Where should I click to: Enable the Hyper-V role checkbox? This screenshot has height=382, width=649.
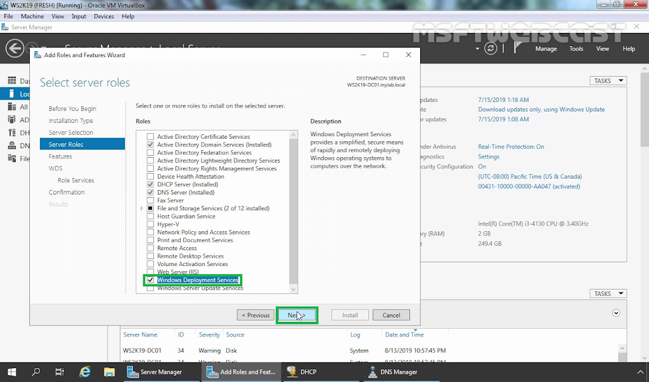pos(150,224)
